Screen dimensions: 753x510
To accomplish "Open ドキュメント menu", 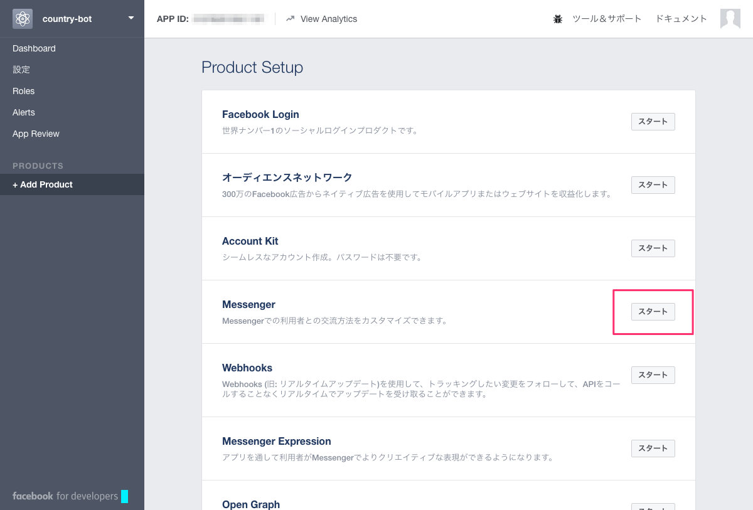I will tap(681, 19).
